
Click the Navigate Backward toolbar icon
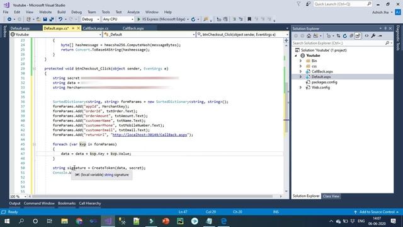click(9, 20)
